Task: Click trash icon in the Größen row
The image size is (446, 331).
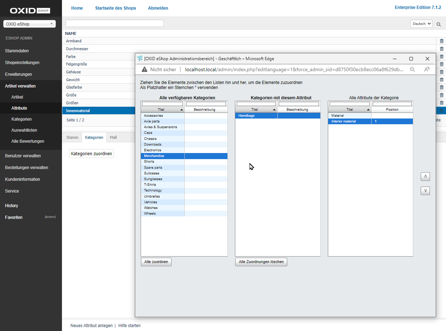Action: tap(441, 103)
